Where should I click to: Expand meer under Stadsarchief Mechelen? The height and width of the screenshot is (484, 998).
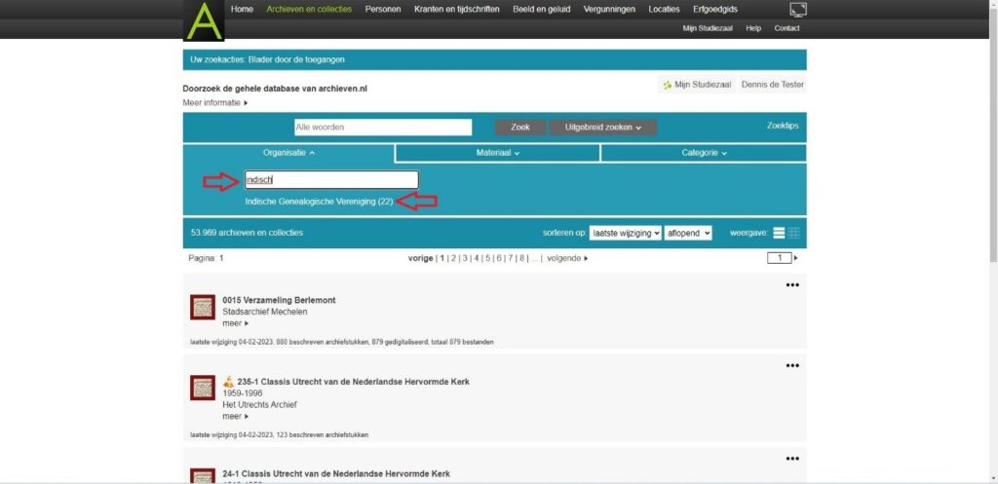(x=235, y=323)
